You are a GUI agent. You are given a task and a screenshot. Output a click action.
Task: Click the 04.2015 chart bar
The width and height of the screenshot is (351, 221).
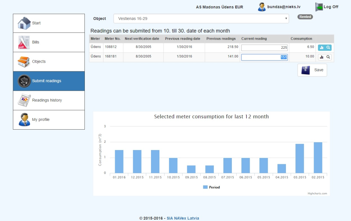tap(282, 169)
